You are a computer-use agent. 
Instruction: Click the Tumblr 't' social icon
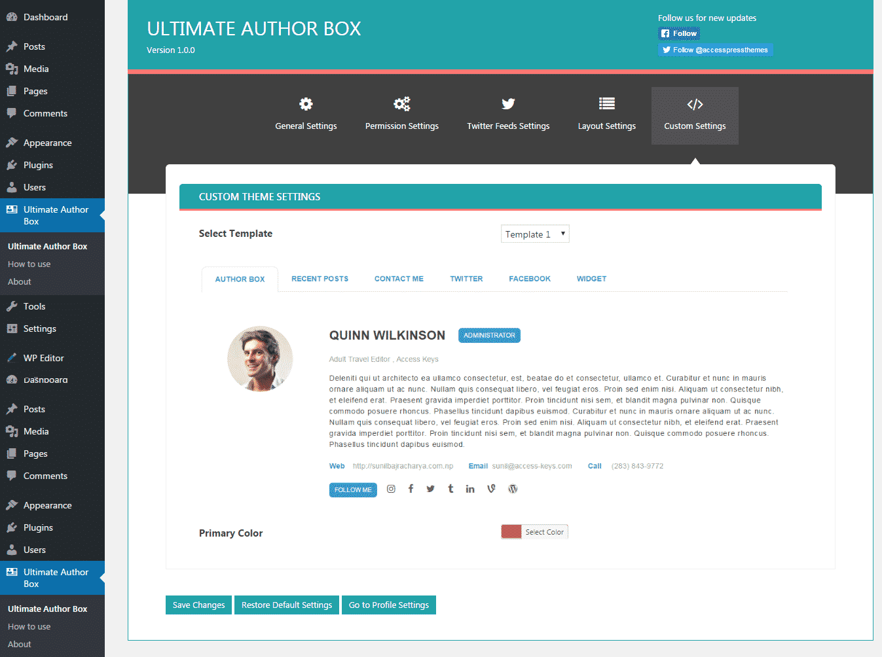tap(450, 489)
